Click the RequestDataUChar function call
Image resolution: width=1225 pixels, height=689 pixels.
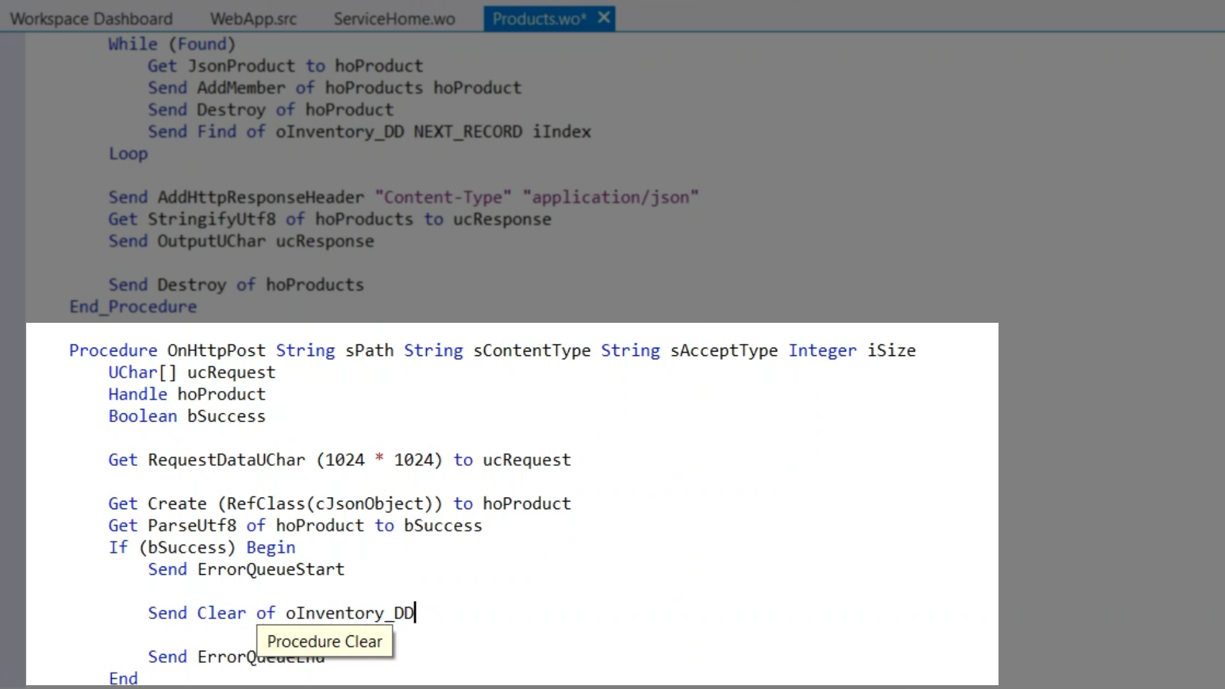tap(226, 460)
